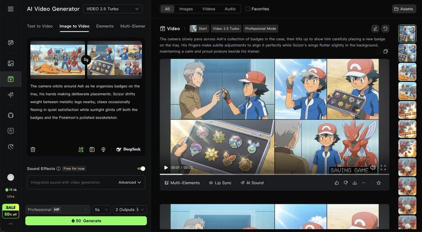Click the swap images icon between frames
The image size is (422, 232).
[x=86, y=60]
